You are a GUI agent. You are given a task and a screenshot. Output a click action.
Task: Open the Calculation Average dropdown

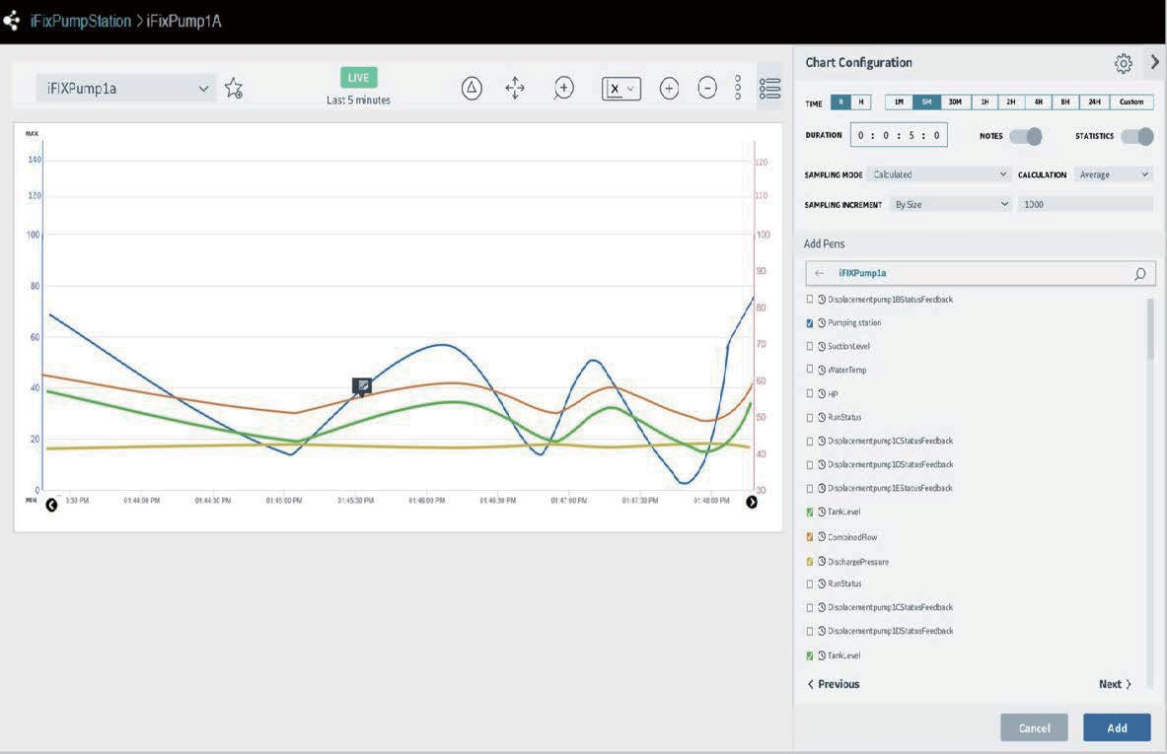click(1113, 174)
